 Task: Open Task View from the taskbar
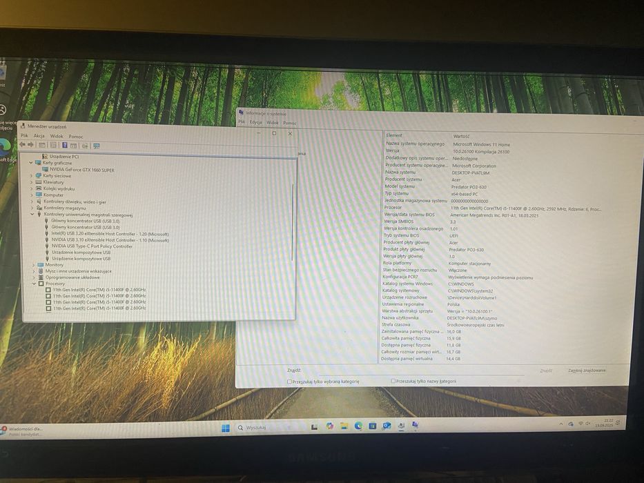point(314,426)
